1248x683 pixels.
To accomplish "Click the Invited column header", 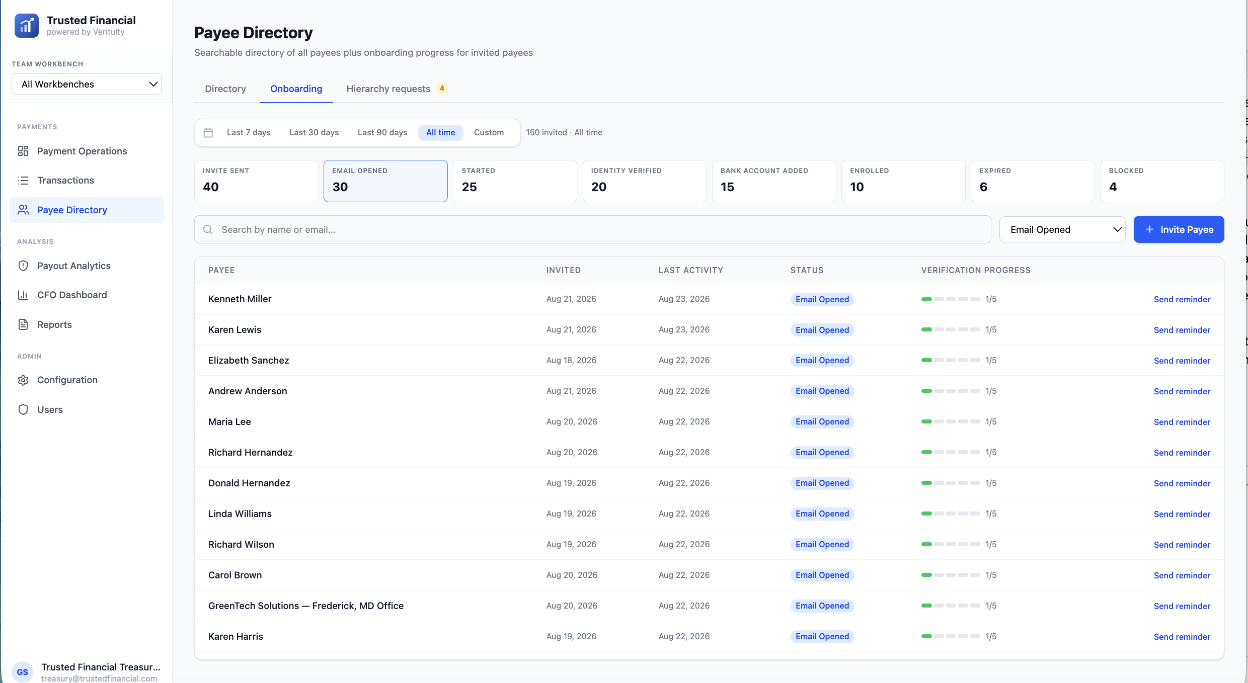I will click(x=564, y=270).
